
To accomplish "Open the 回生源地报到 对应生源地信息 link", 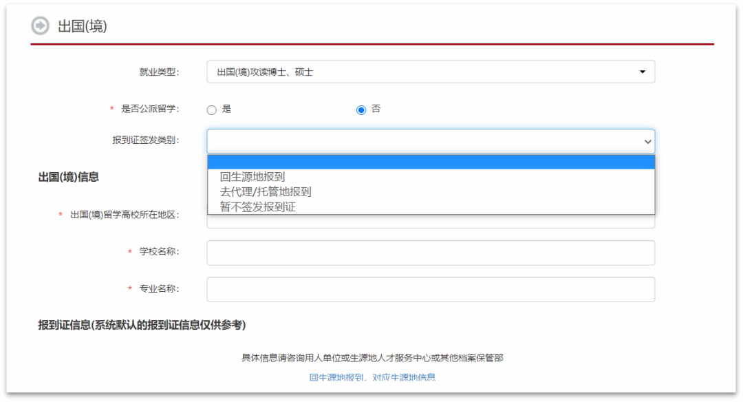I will [372, 377].
